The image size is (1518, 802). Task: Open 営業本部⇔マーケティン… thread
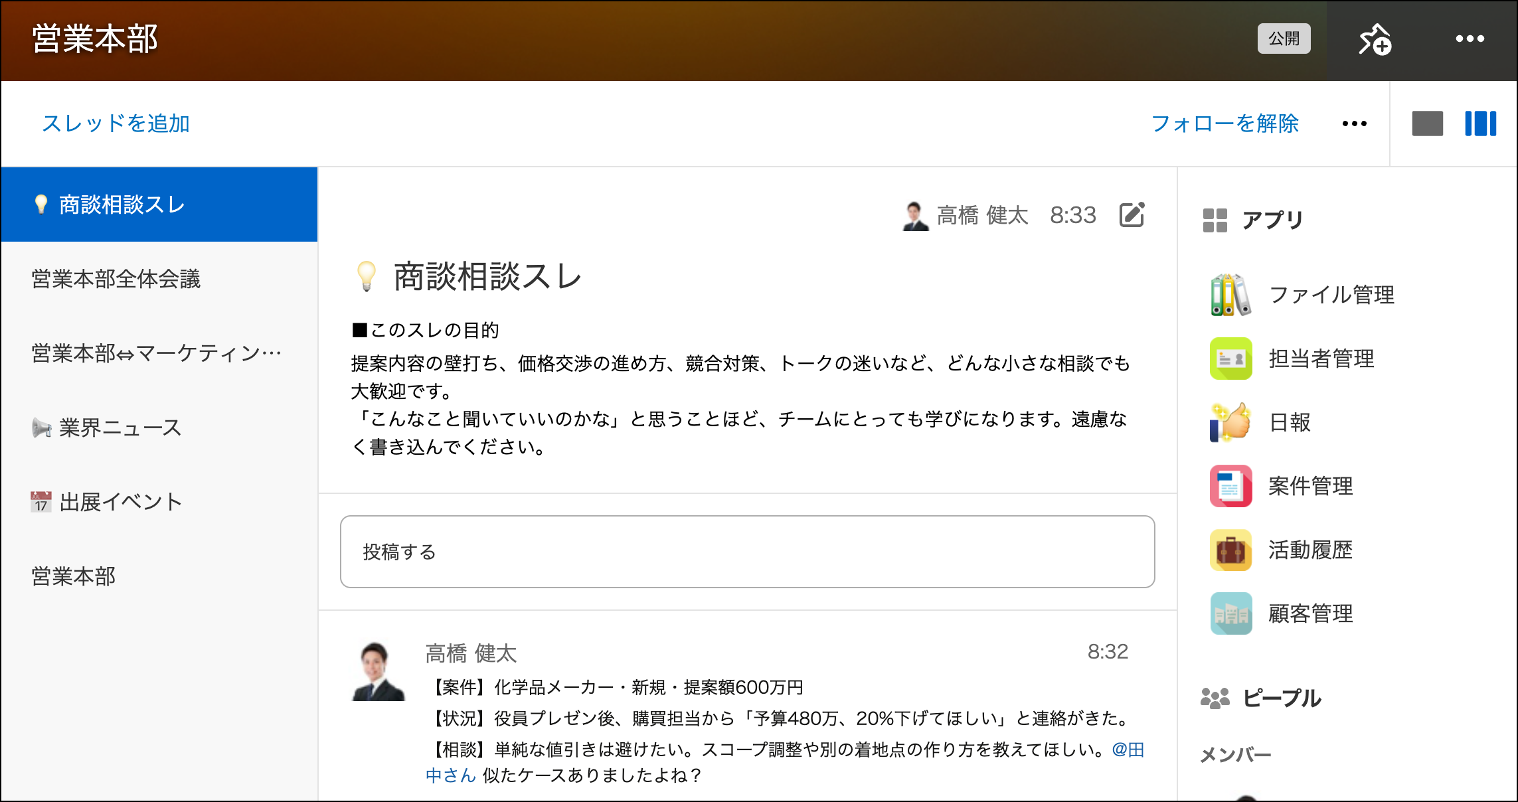pyautogui.click(x=159, y=353)
